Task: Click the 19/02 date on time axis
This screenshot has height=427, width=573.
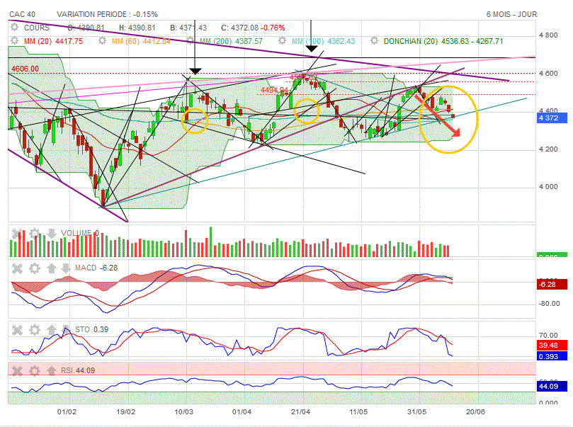Action: coord(125,411)
